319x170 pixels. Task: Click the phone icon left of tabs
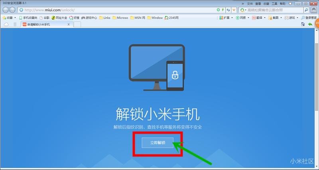point(15,24)
